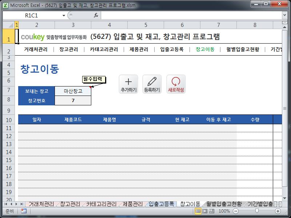Open the Name Box dropdown arrow

tap(64, 16)
